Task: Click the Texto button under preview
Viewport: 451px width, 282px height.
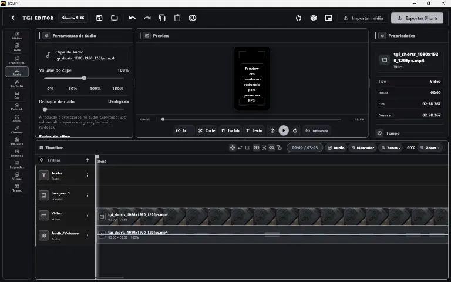Action: (x=254, y=130)
